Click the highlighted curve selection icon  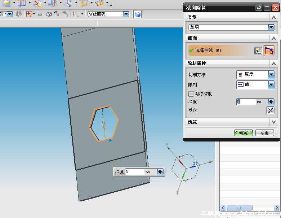tap(269, 51)
